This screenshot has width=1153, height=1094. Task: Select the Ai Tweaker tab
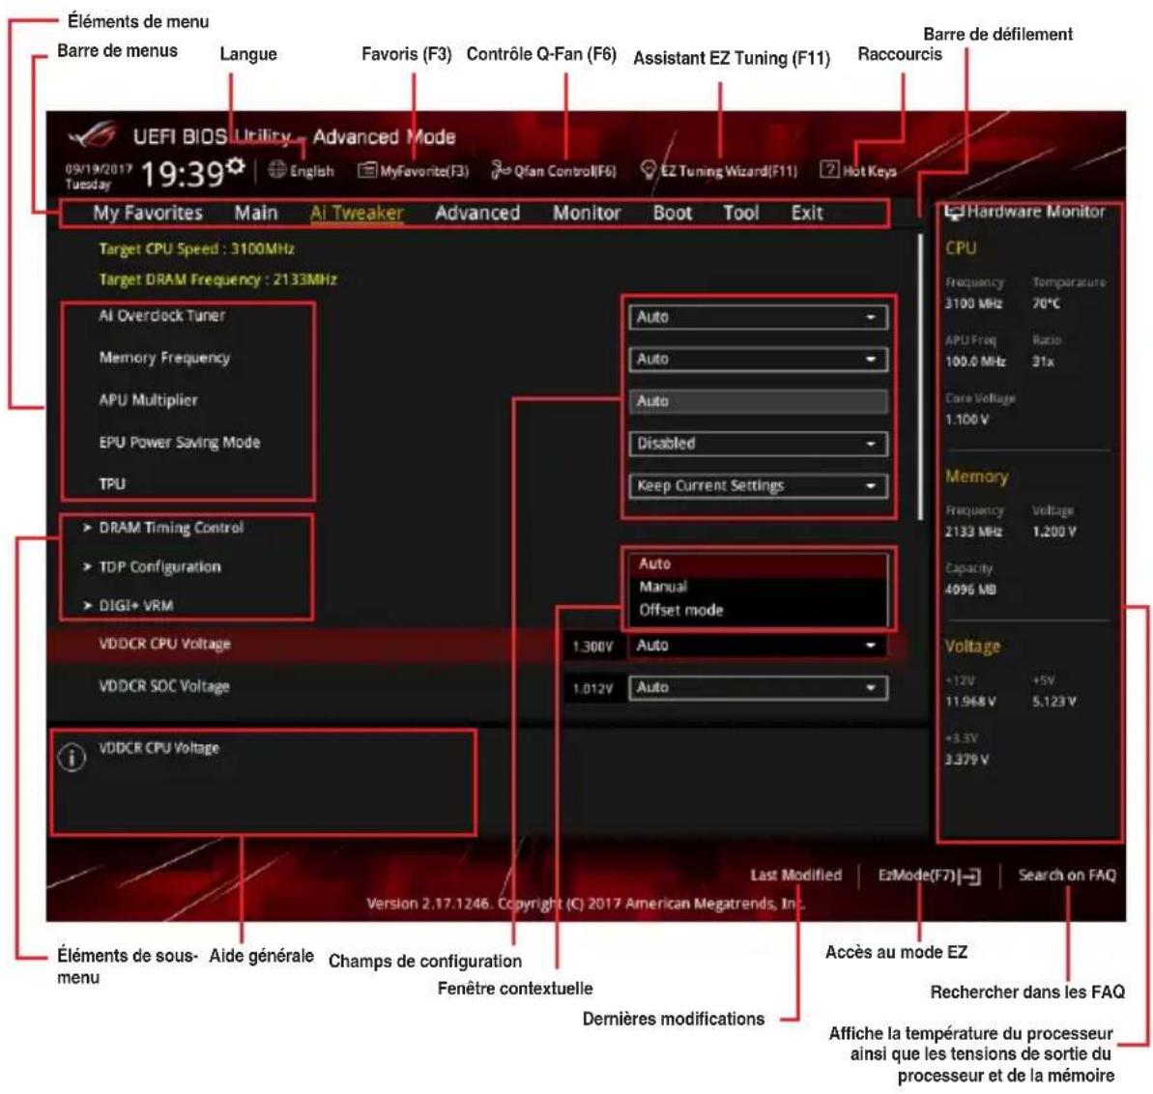[357, 214]
